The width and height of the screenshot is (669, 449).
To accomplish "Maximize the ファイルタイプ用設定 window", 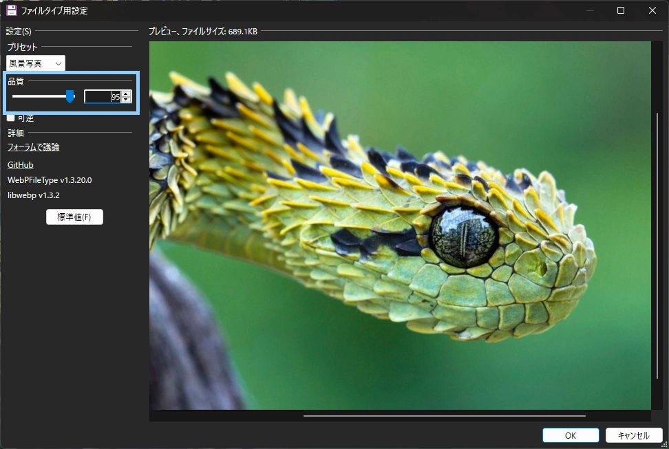I will [621, 10].
